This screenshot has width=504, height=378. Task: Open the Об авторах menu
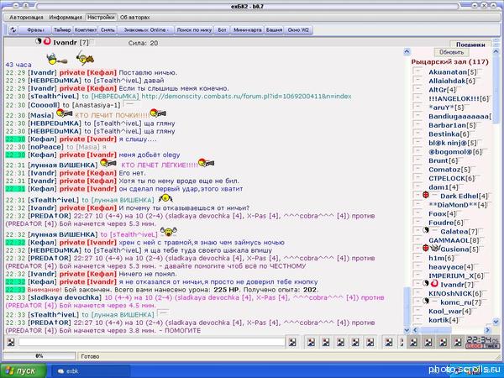[135, 18]
